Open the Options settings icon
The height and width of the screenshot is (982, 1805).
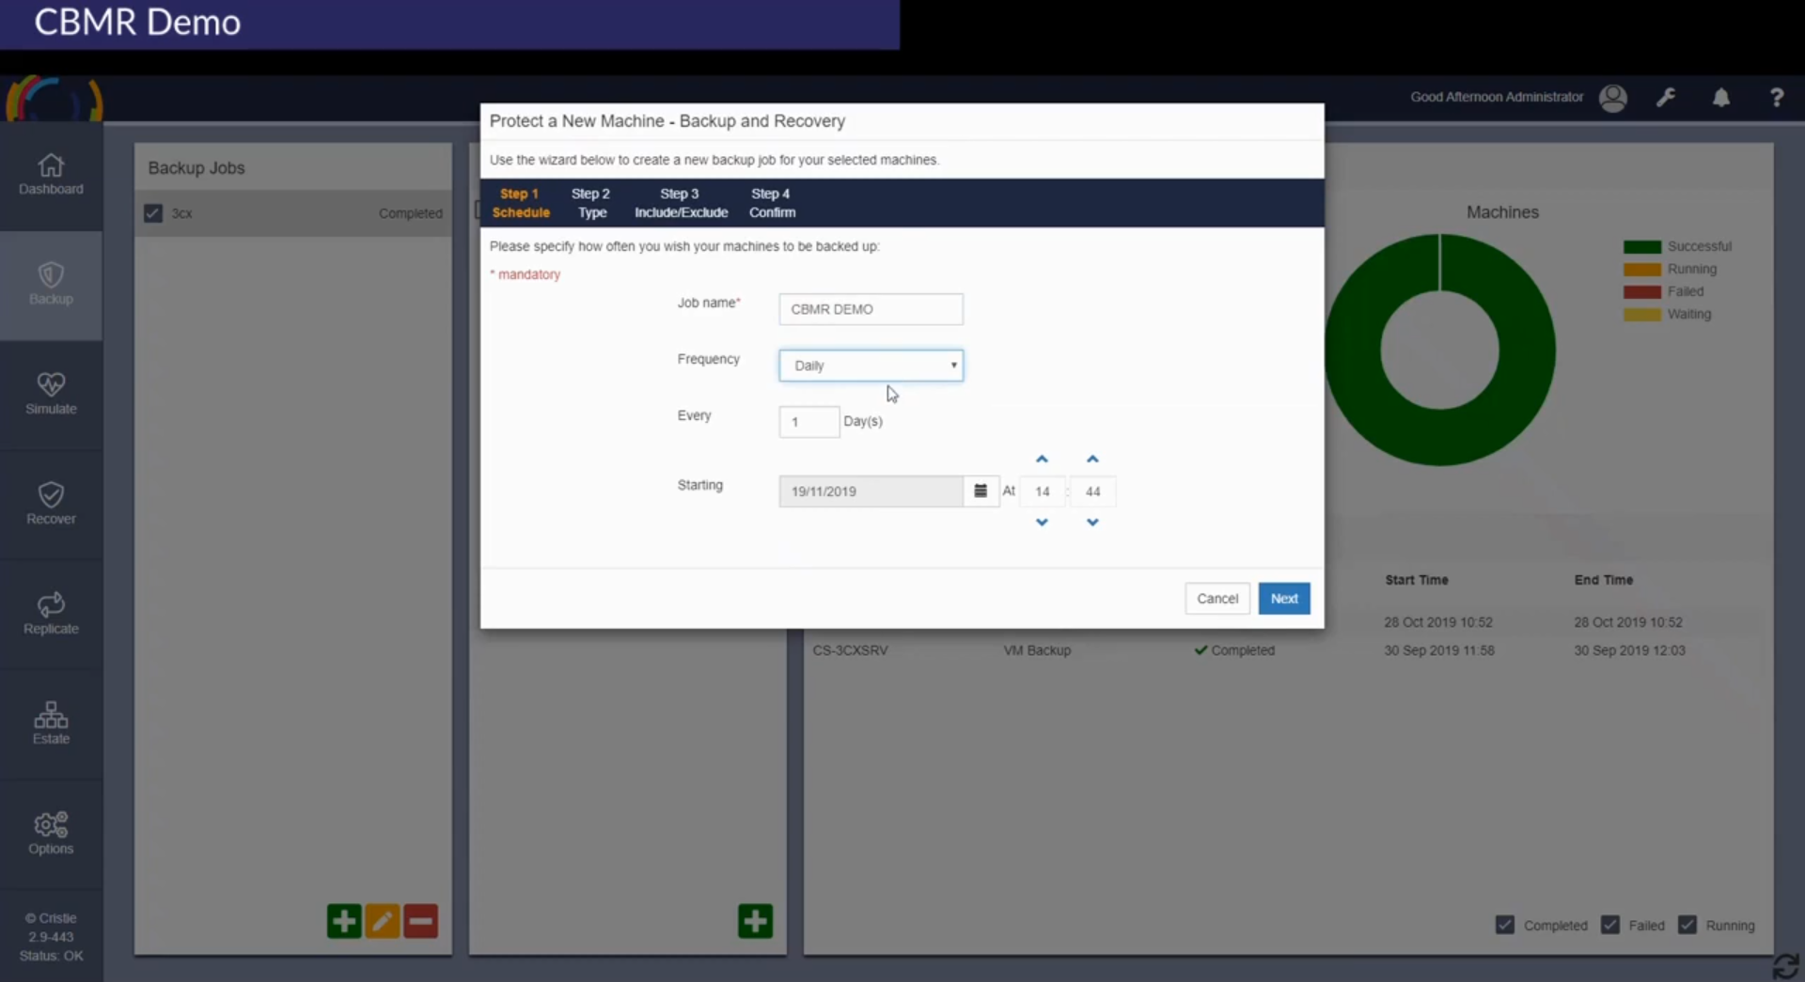51,834
